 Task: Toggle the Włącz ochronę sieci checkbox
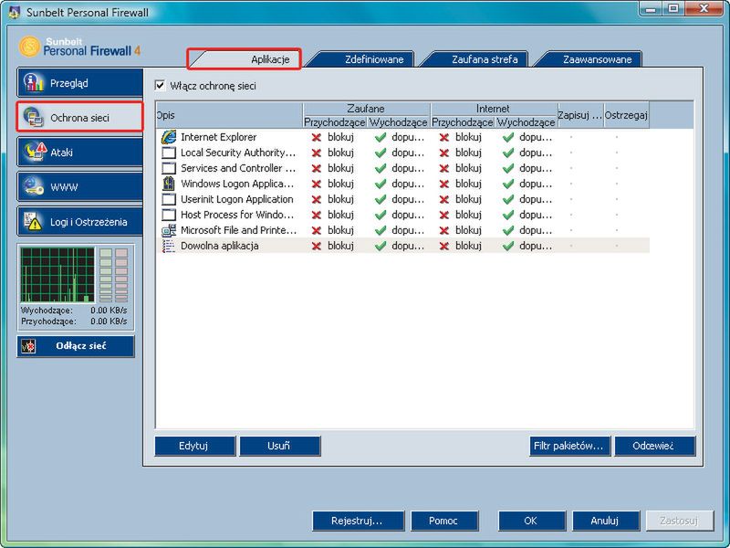161,86
